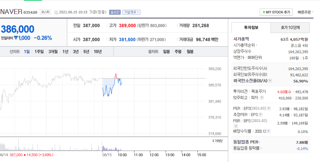Click the 7.88배 sector PER value
Image resolution: width=321 pixels, height=162 pixels.
click(x=302, y=142)
